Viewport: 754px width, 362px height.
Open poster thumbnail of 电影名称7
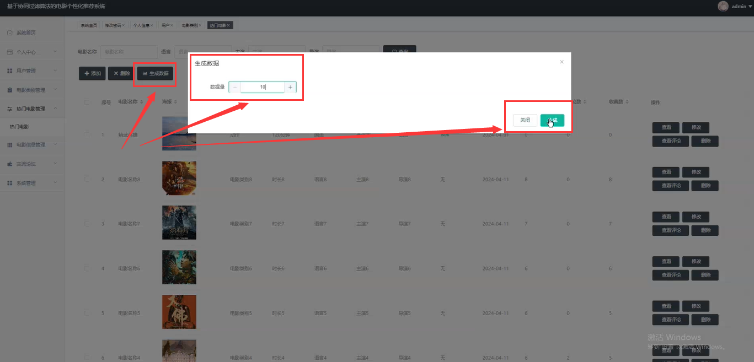(179, 223)
